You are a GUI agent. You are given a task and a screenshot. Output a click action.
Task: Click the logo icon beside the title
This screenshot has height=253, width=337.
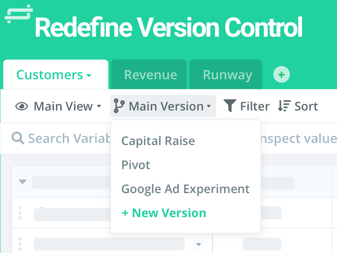(19, 13)
